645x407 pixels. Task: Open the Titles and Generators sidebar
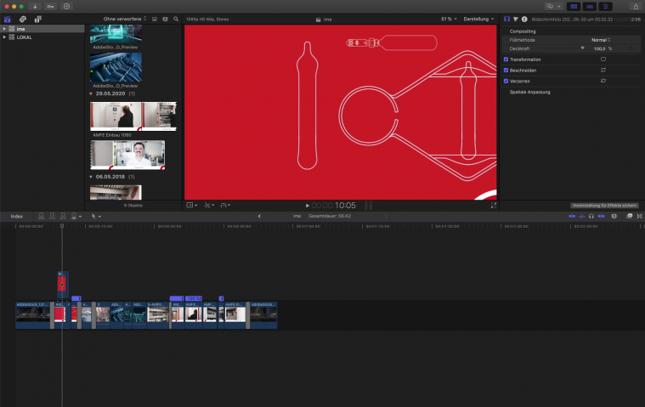click(38, 19)
